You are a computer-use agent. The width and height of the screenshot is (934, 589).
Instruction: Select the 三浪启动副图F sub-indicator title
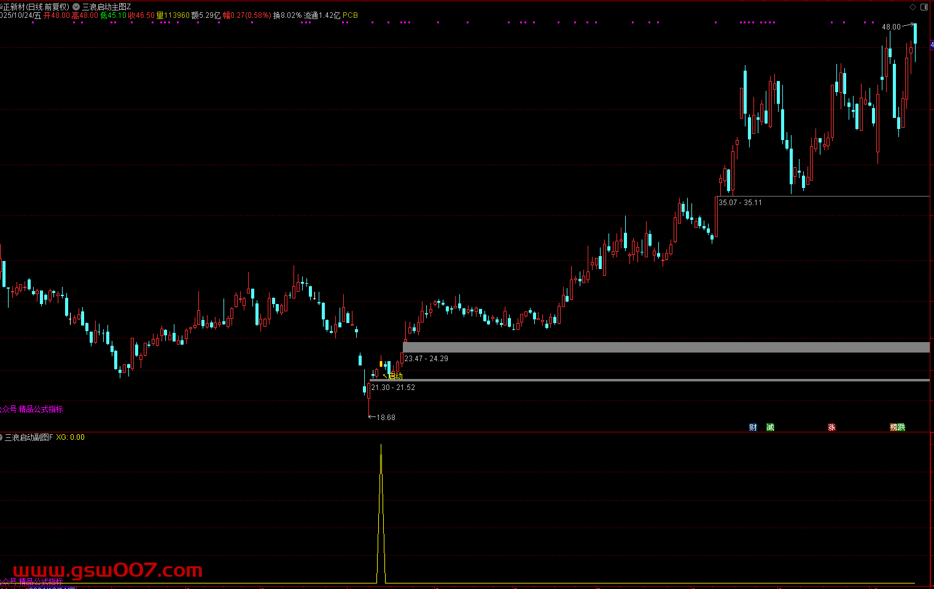tap(28, 437)
